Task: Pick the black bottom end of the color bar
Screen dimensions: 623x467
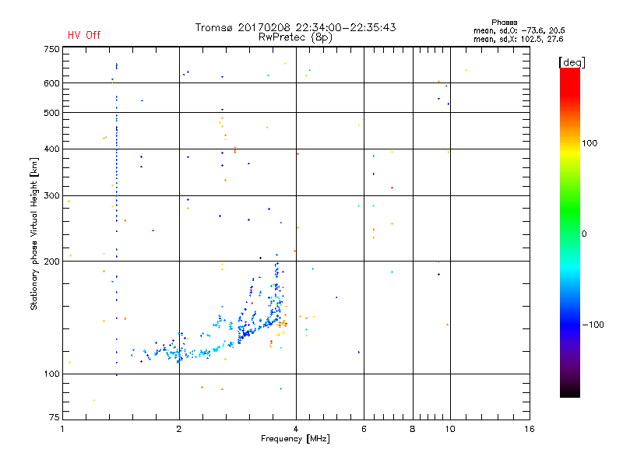Action: (x=570, y=392)
